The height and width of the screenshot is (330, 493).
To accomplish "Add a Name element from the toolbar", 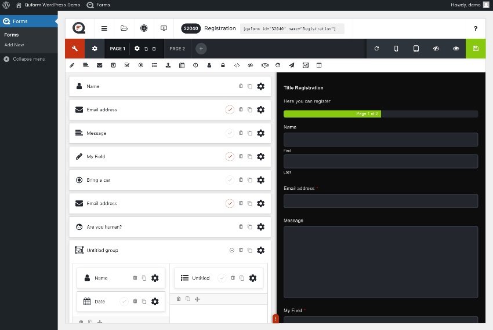I will pyautogui.click(x=209, y=65).
